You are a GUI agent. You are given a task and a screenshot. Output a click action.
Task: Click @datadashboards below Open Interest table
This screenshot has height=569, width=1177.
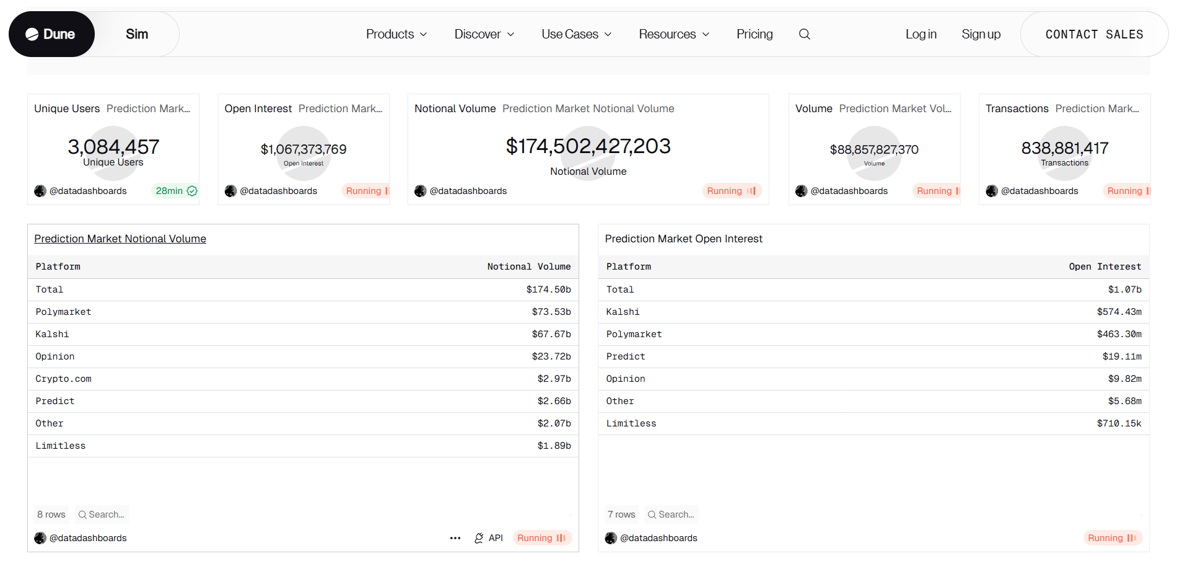click(659, 538)
